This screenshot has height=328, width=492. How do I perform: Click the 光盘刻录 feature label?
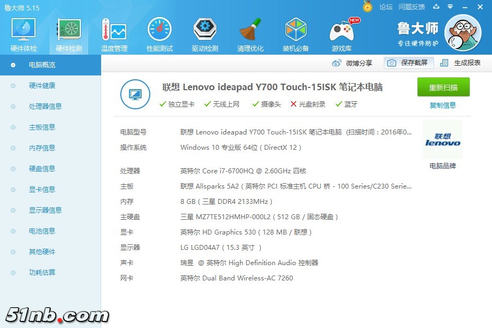pos(312,104)
